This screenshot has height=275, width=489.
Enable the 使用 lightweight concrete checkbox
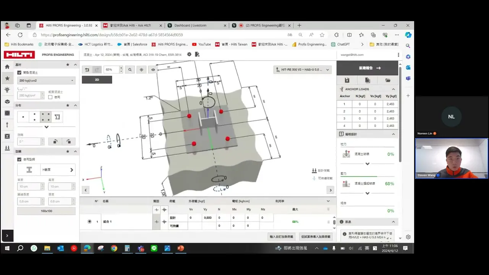[x=50, y=97]
